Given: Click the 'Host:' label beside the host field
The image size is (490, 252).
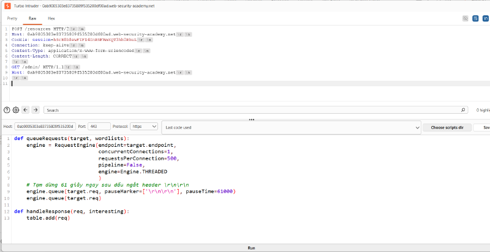Looking at the screenshot, I should point(8,127).
